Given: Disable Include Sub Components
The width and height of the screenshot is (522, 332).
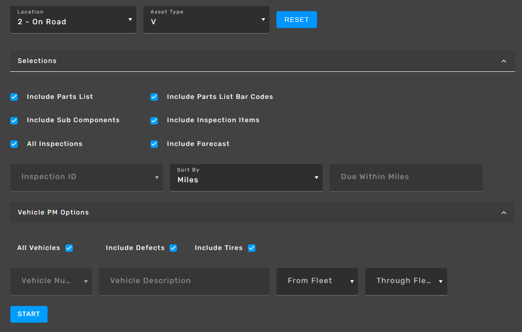Looking at the screenshot, I should [x=14, y=120].
